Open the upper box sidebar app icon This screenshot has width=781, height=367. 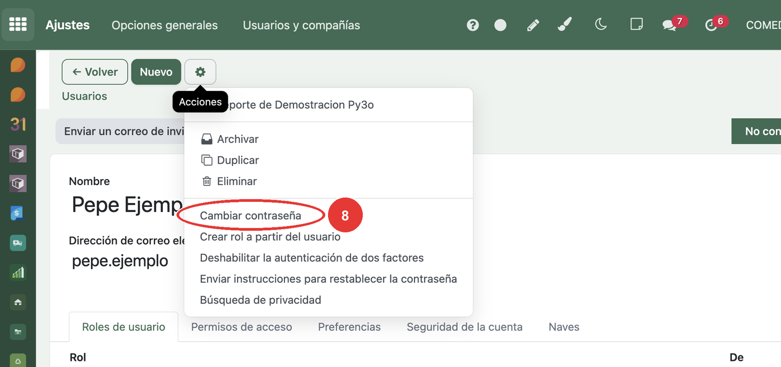(18, 153)
